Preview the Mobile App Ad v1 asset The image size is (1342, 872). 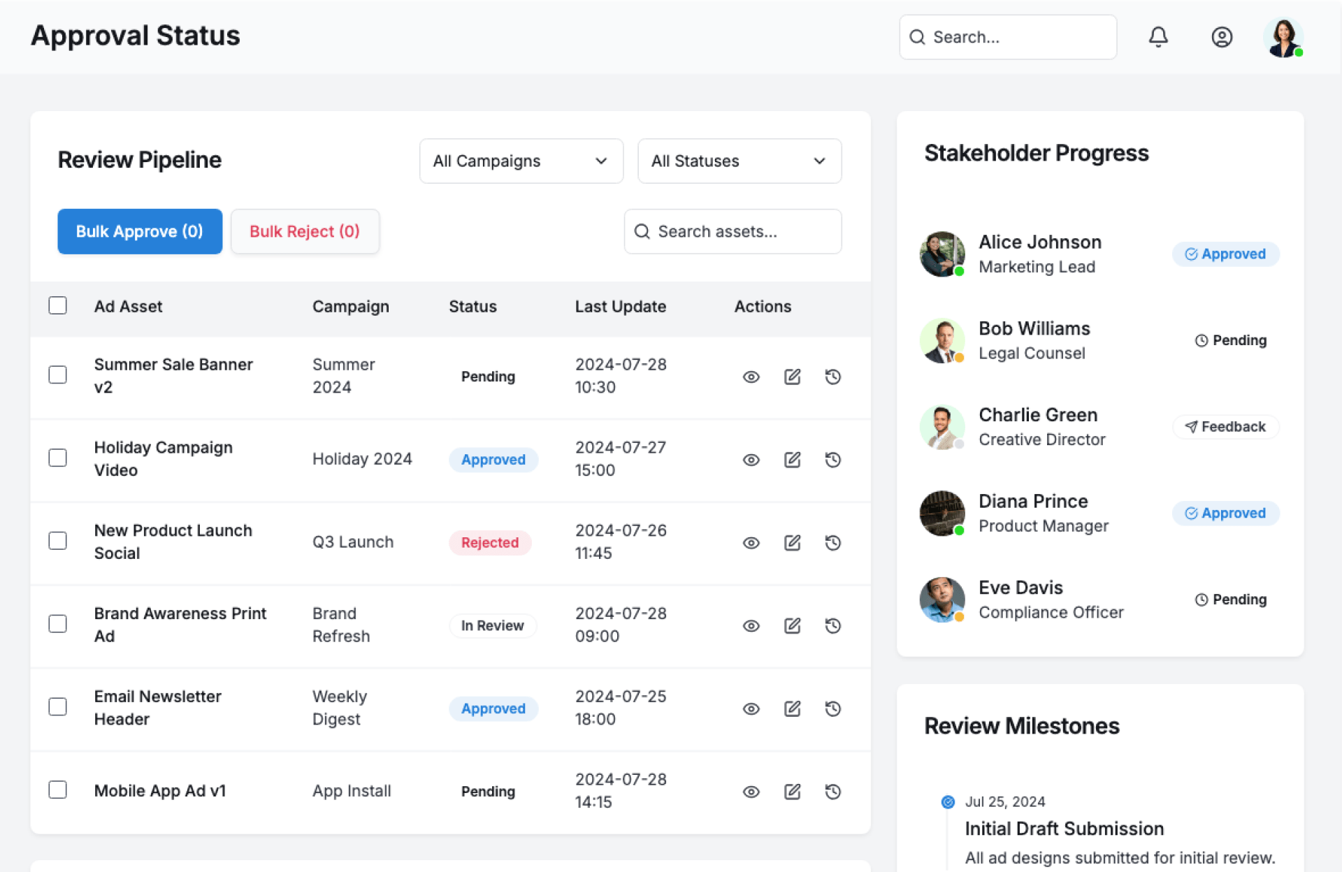751,792
